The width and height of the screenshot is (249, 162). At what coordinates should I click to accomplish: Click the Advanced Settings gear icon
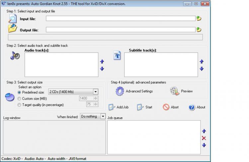click(x=120, y=91)
